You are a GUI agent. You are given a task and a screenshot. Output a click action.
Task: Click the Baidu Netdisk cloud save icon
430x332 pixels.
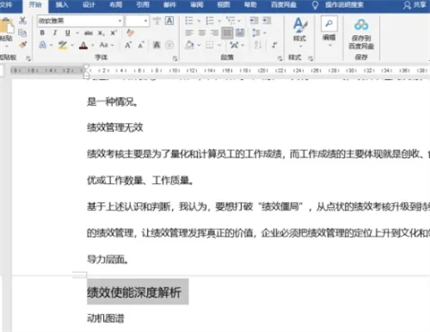pyautogui.click(x=361, y=25)
